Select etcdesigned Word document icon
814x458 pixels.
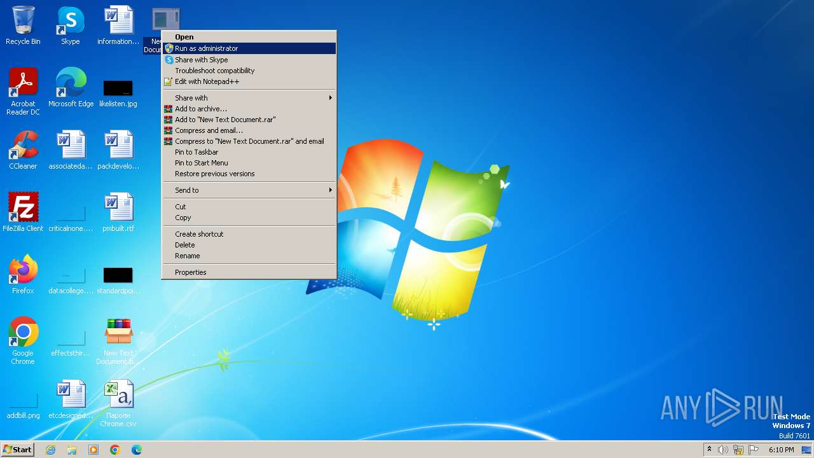click(x=71, y=399)
